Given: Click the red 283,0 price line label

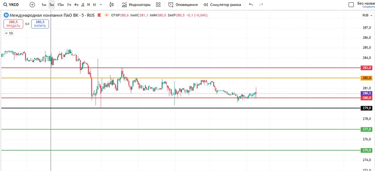Looking at the screenshot, I should click(x=367, y=68).
